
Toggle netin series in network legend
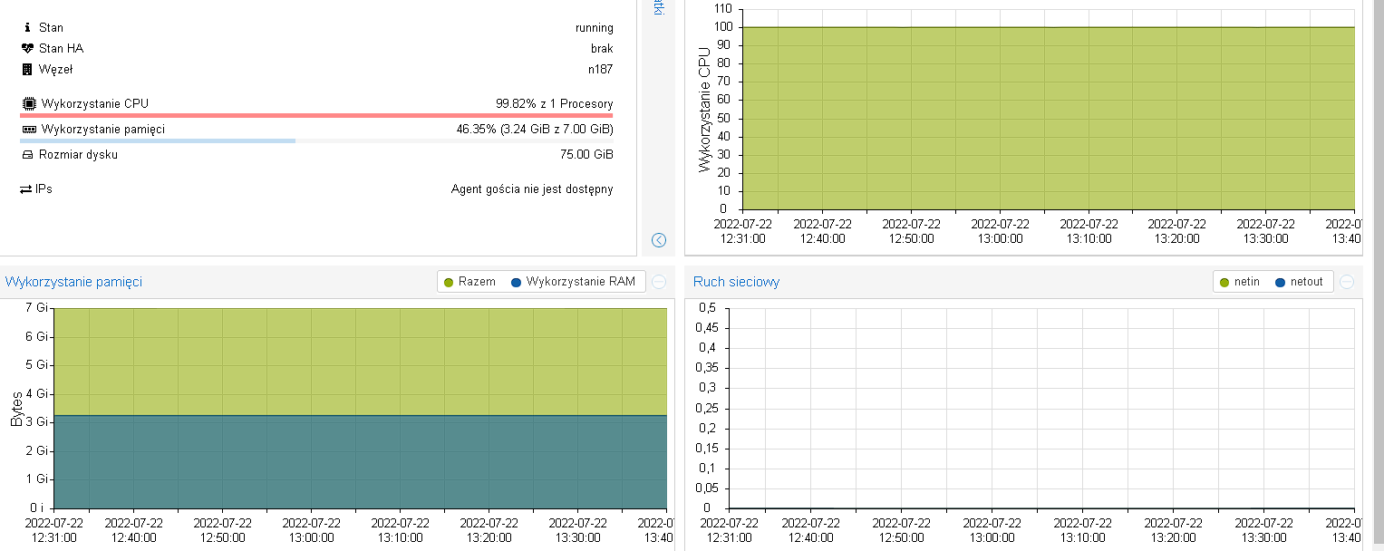(1239, 282)
